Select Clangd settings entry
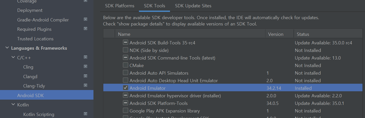This screenshot has height=118, width=365. click(30, 76)
